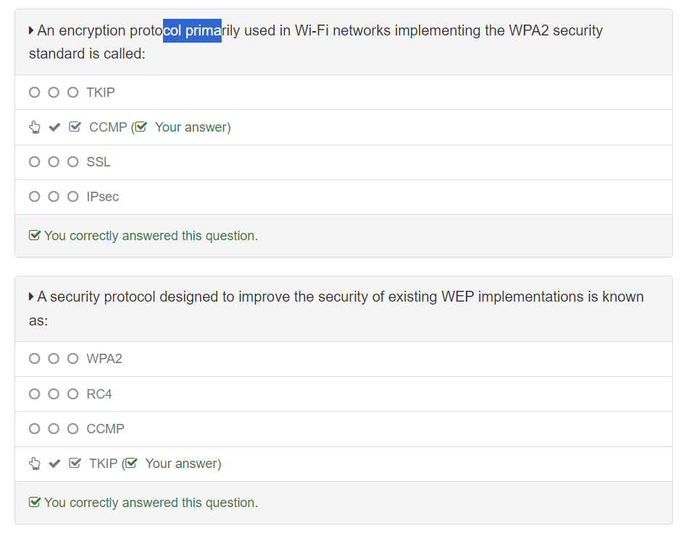Toggle the checked box beside the CCMP answer
The image size is (694, 536).
pyautogui.click(x=75, y=127)
